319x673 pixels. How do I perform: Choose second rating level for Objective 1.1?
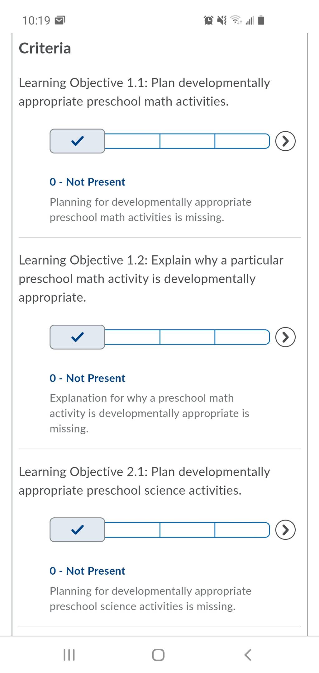click(132, 141)
